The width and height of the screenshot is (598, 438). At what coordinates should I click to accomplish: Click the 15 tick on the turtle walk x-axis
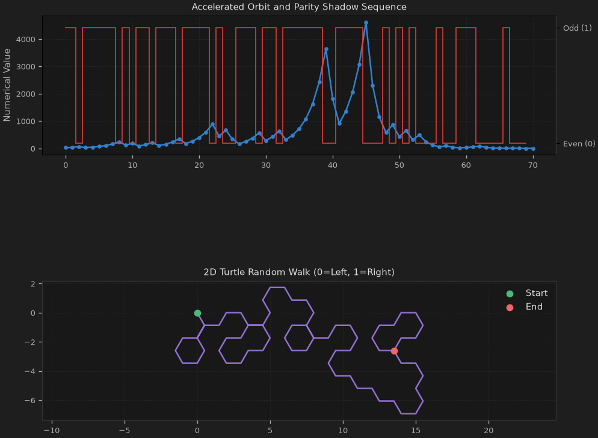click(416, 430)
